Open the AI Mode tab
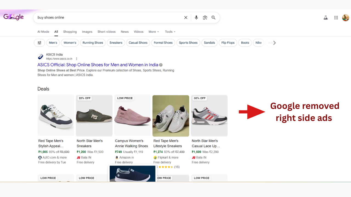This screenshot has width=351, height=197. point(43,32)
